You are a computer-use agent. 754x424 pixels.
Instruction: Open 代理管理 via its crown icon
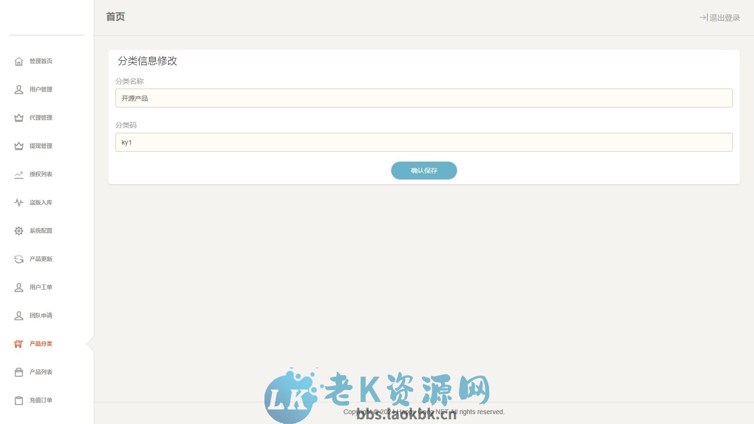[x=18, y=117]
